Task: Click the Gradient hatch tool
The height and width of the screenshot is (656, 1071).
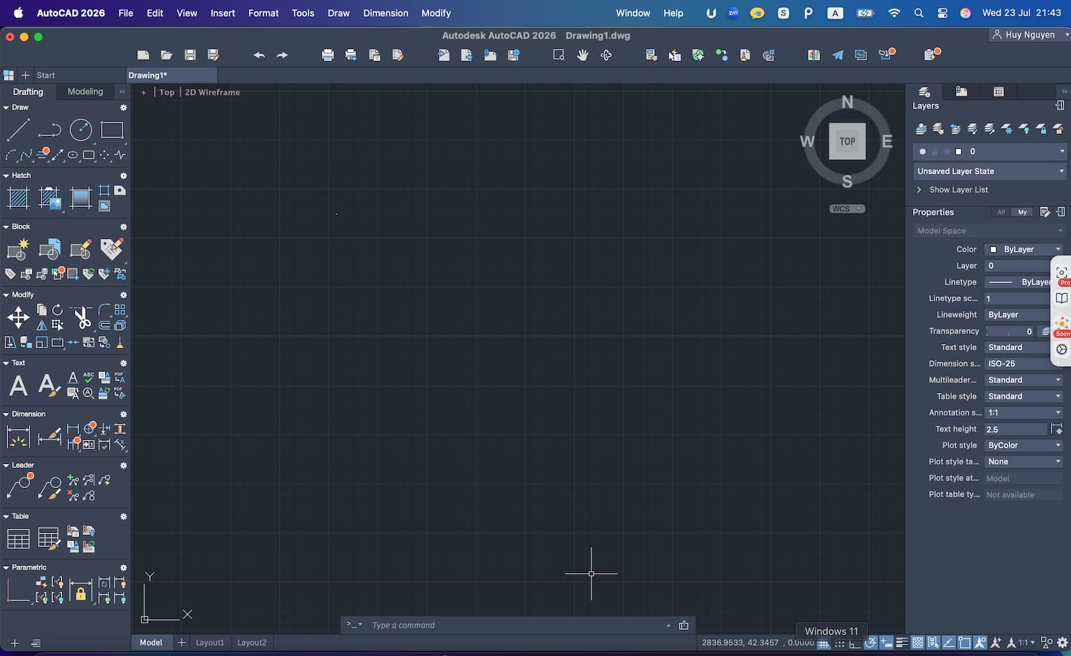Action: click(x=81, y=198)
